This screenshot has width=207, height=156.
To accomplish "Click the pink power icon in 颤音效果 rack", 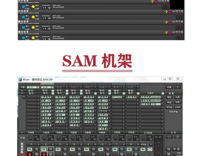I will pyautogui.click(x=170, y=22).
